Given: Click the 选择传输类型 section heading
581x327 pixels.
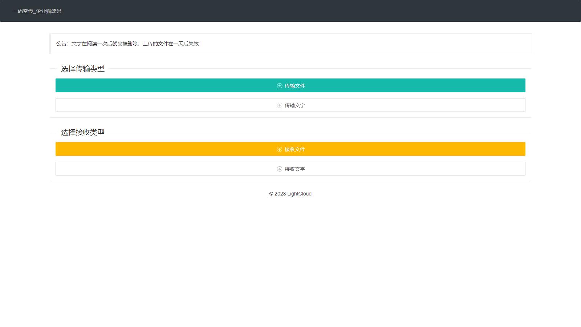Looking at the screenshot, I should click(x=82, y=69).
